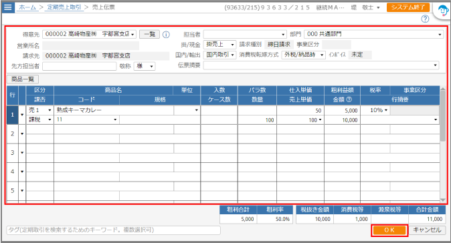Click 消費税等 value 1,000
This screenshot has height=243, width=451.
352,219
